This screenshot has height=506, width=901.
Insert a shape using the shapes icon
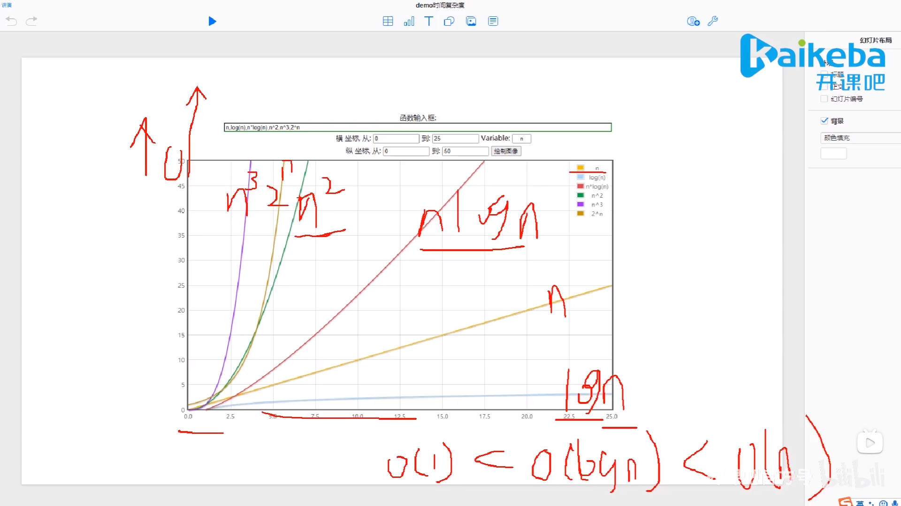[x=449, y=21]
